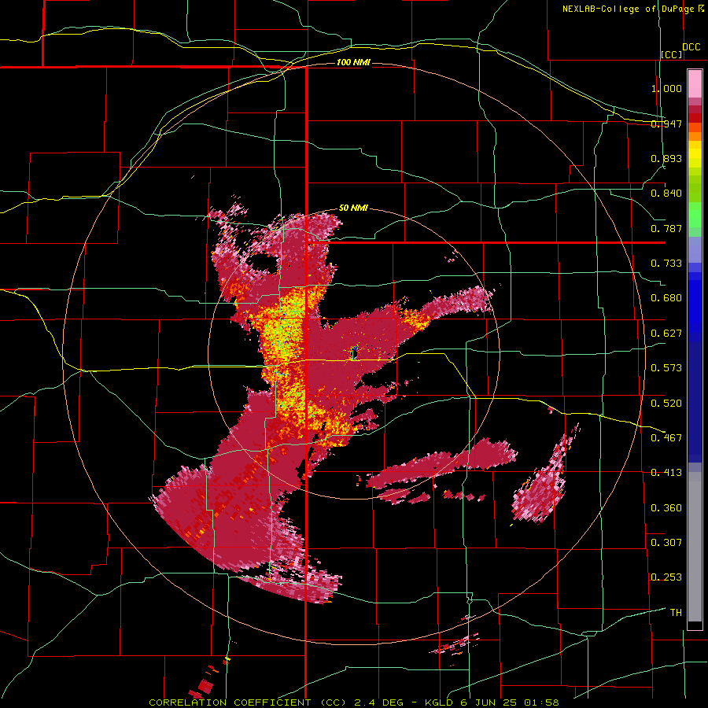Select the KGLD station identifier in the caption

click(x=439, y=702)
